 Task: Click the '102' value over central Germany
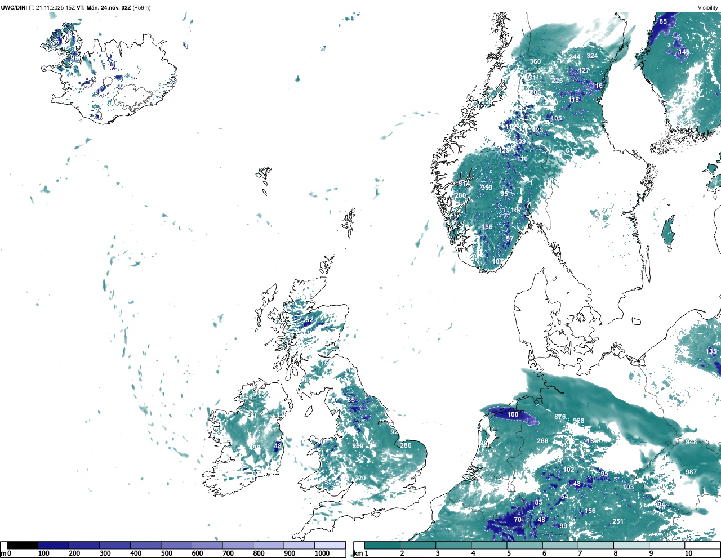tap(569, 470)
